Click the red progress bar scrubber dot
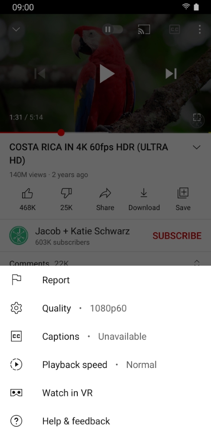The image size is (211, 435). point(61,133)
